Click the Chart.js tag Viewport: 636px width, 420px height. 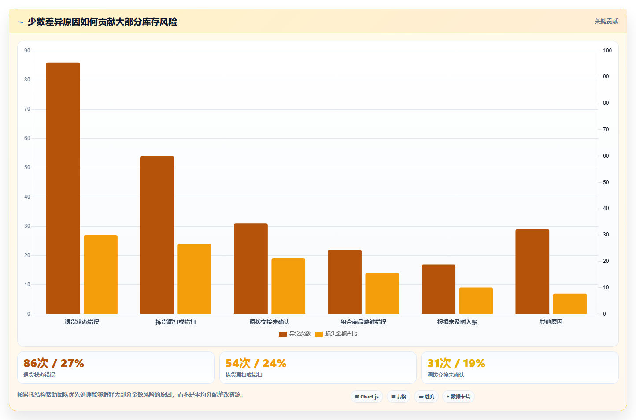click(367, 397)
